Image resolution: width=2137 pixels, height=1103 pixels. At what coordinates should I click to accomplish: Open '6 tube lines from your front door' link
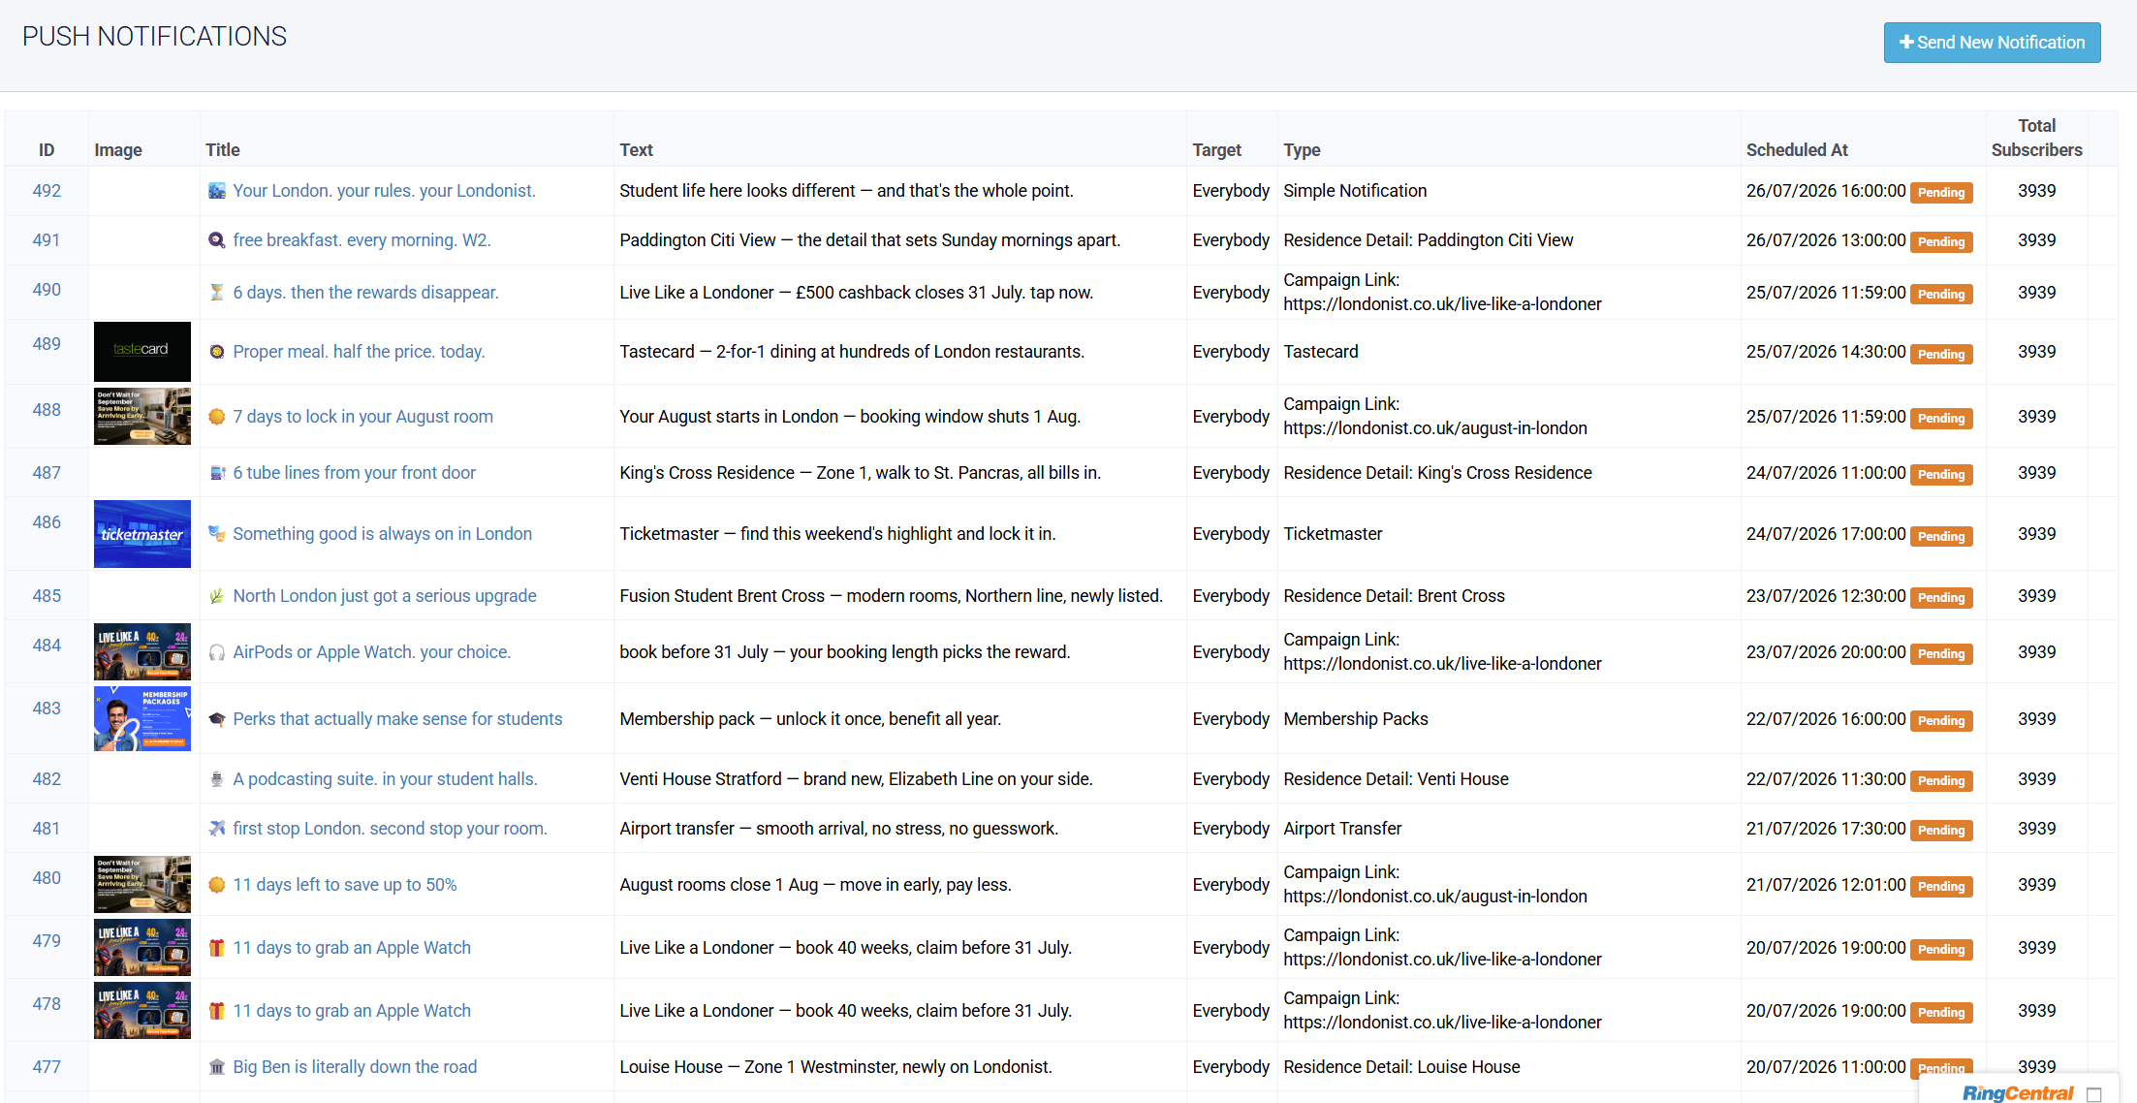click(x=354, y=473)
